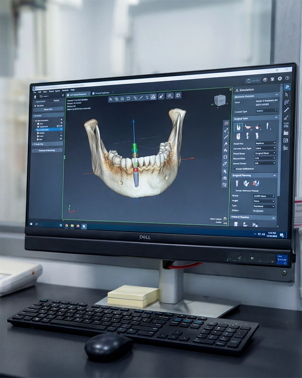Click the grid layout icon in right sidebar
Viewport: 302px width, 378px height.
tap(286, 140)
